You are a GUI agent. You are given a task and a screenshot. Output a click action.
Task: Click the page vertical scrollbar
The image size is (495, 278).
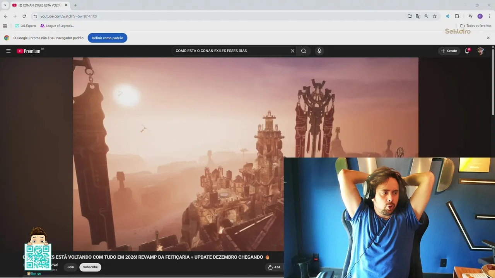tap(493, 81)
